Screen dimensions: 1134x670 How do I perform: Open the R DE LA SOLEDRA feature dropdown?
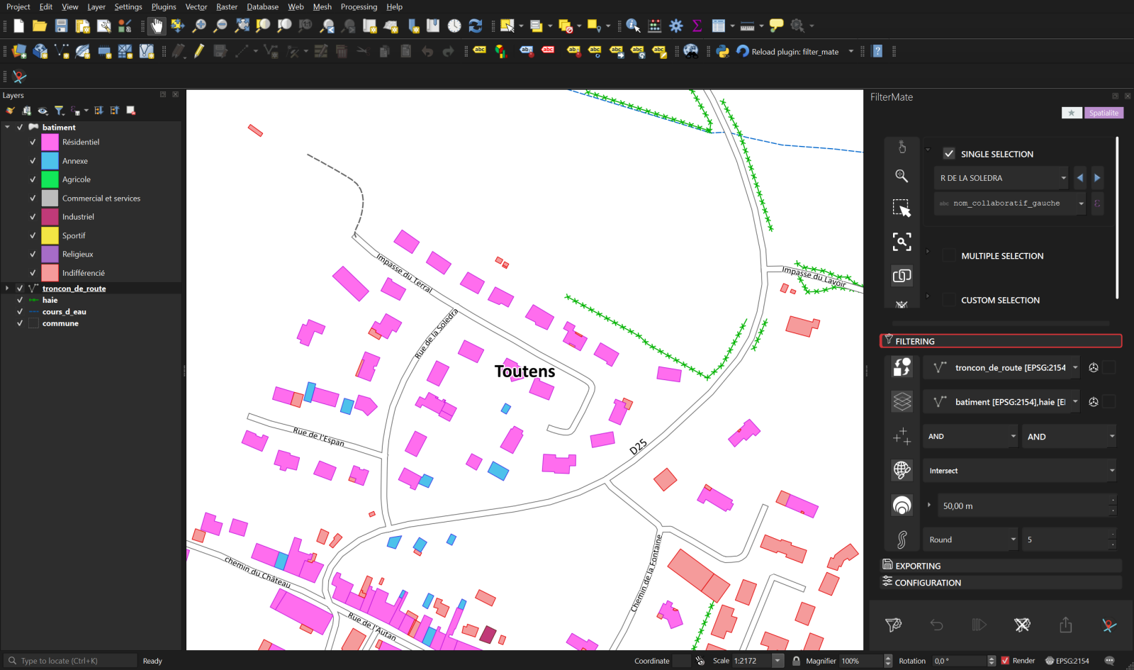(x=1001, y=178)
